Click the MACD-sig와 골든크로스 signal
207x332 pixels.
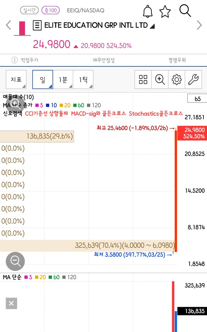(x=99, y=113)
